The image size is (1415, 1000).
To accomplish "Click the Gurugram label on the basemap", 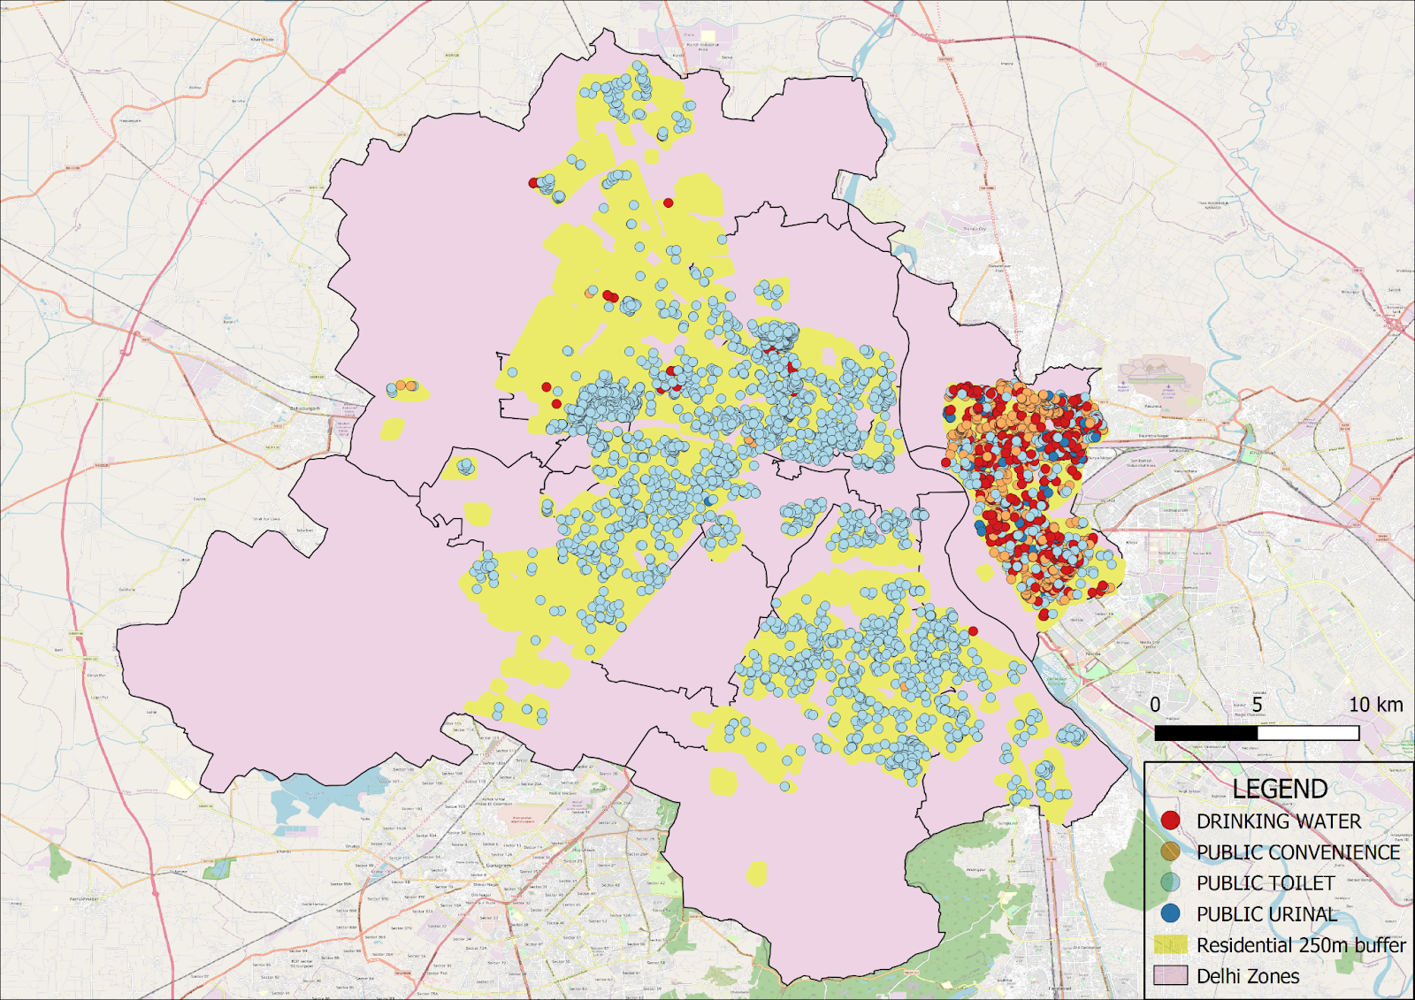I will click(498, 866).
